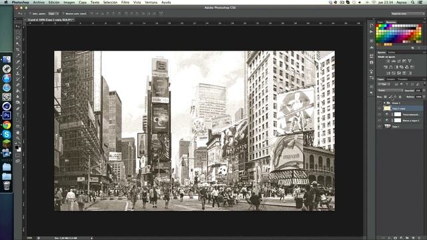
Task: Open the Filtro menu
Action: (x=125, y=2)
